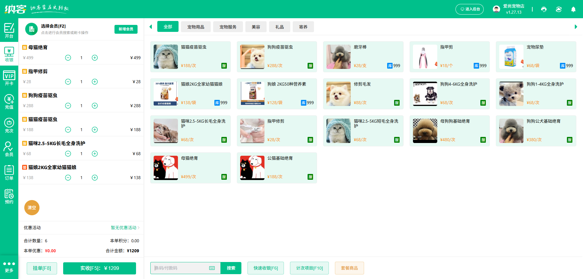The width and height of the screenshot is (583, 279).
Task: Open the notification bell at top right
Action: (573, 9)
